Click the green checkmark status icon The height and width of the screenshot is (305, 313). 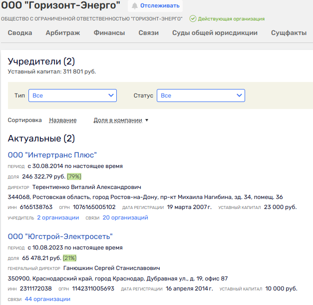(193, 18)
